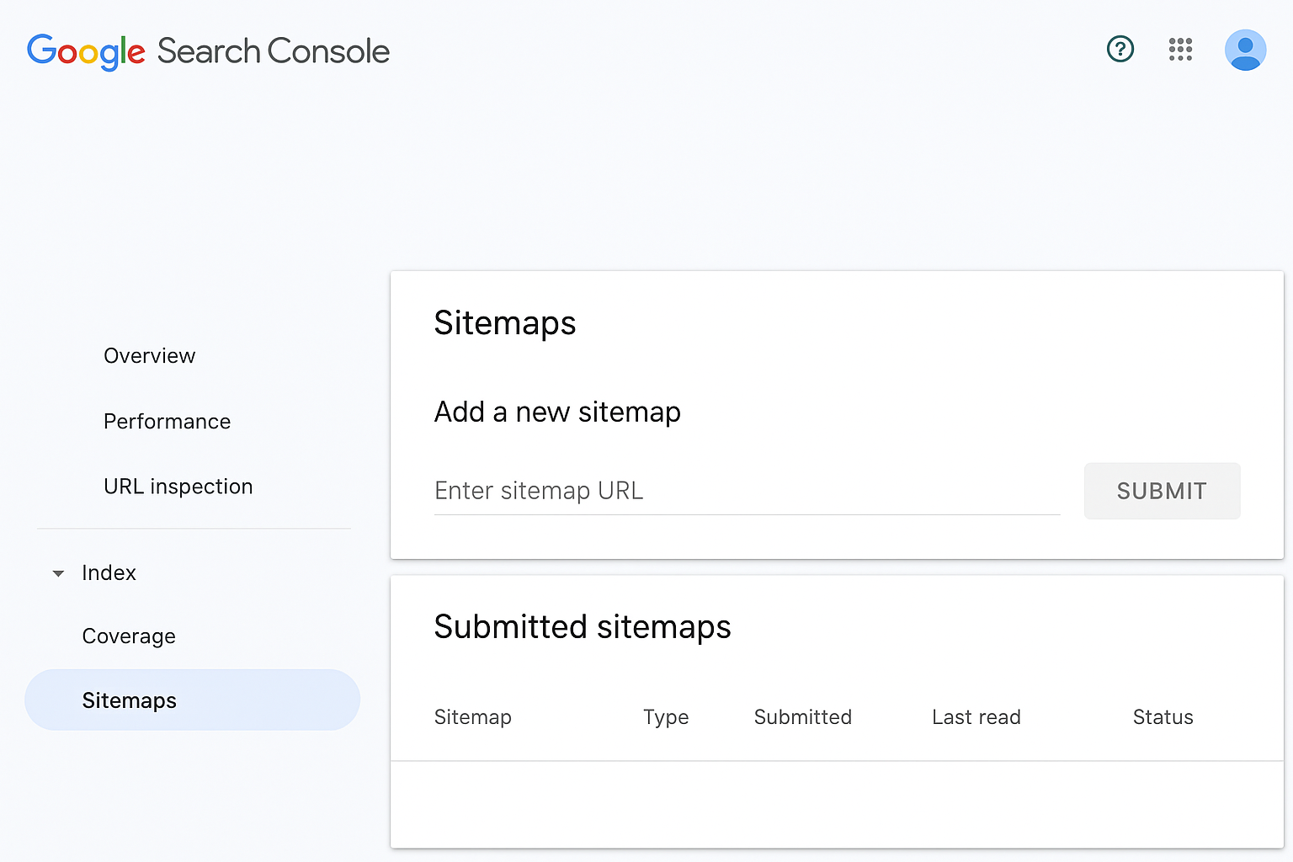Click the Enter sitemap URL field
The height and width of the screenshot is (862, 1293).
[747, 491]
